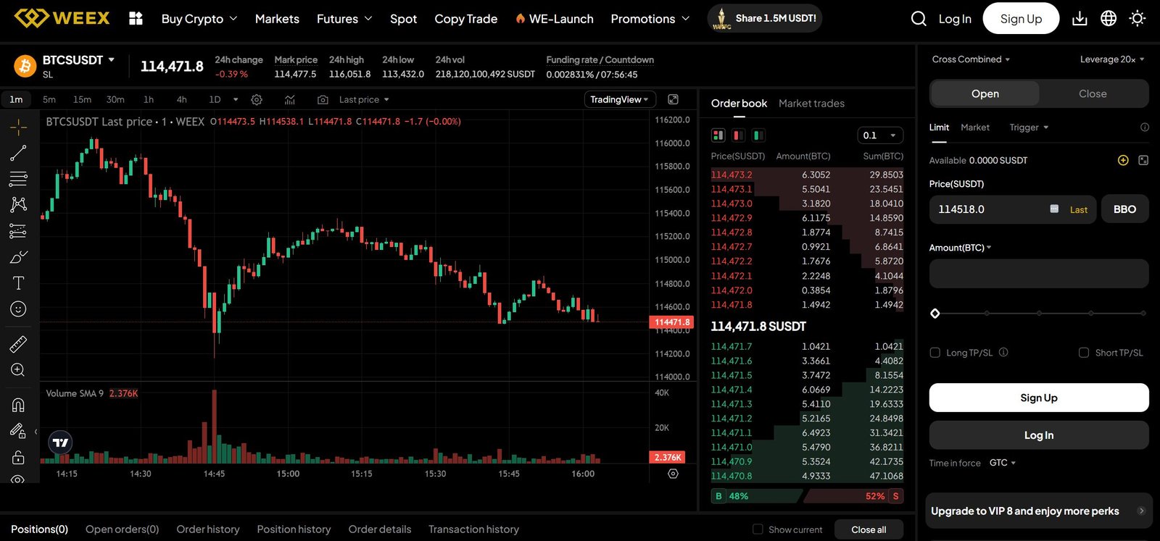This screenshot has width=1160, height=541.
Task: Select the text annotation tool
Action: [x=18, y=283]
